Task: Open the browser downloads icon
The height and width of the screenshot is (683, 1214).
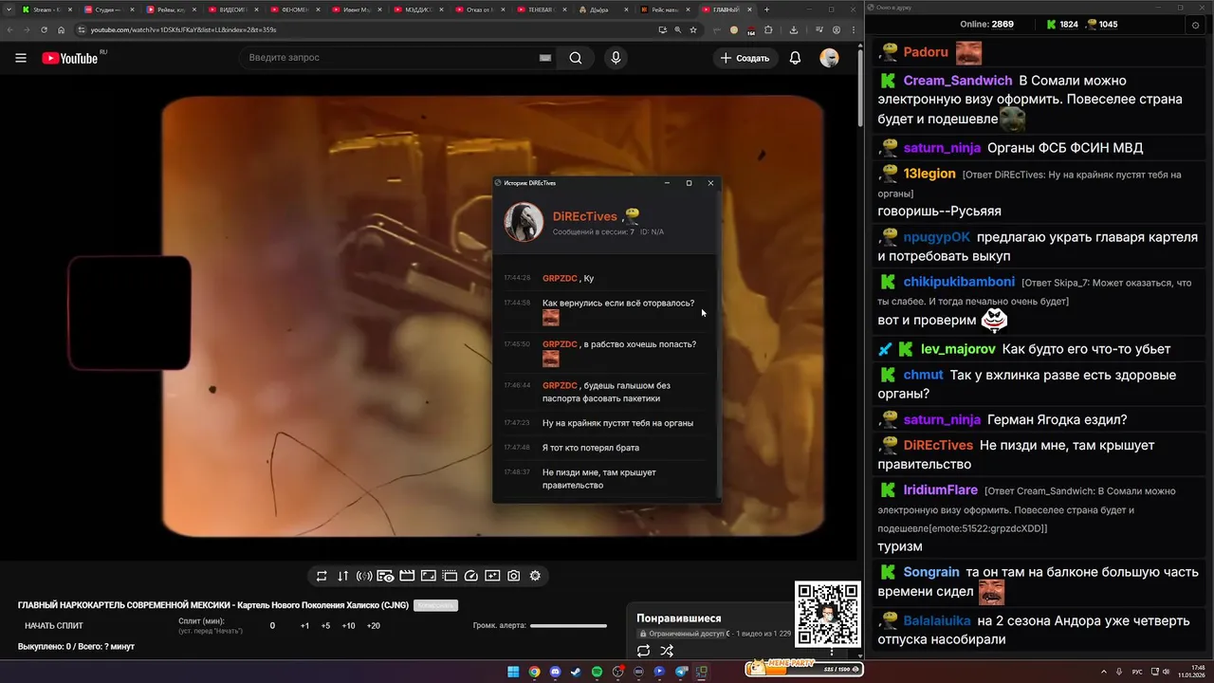Action: 794,29
